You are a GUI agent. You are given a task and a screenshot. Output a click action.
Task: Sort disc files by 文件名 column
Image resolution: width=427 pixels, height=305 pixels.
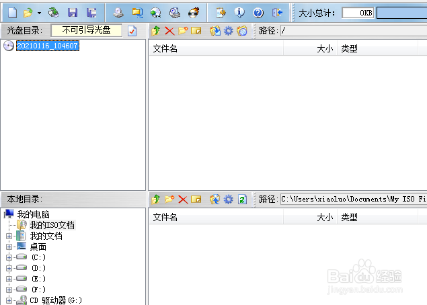pos(217,48)
